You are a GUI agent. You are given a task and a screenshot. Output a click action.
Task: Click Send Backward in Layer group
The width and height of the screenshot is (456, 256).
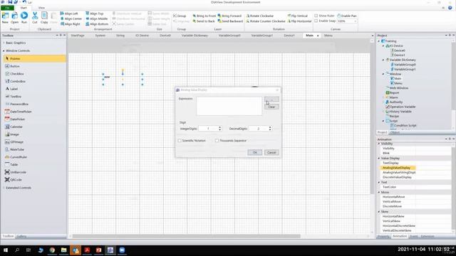click(x=230, y=21)
